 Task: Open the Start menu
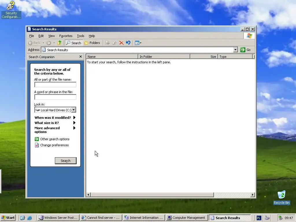click(8, 218)
